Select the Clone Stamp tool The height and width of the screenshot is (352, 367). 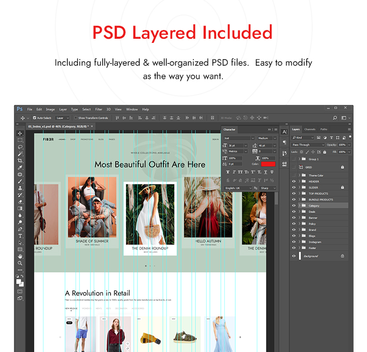20,188
